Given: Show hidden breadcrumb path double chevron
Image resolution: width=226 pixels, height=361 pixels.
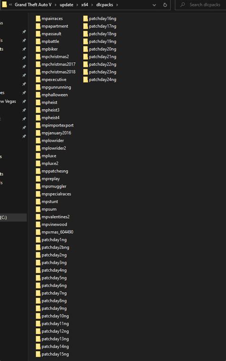Looking at the screenshot, I should pyautogui.click(x=10, y=5).
